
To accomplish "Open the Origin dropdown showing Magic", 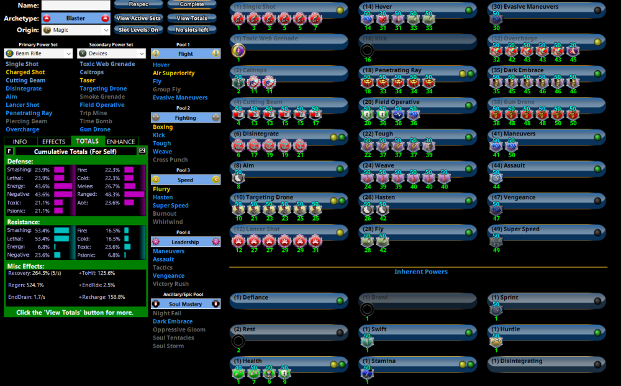I will coord(76,30).
